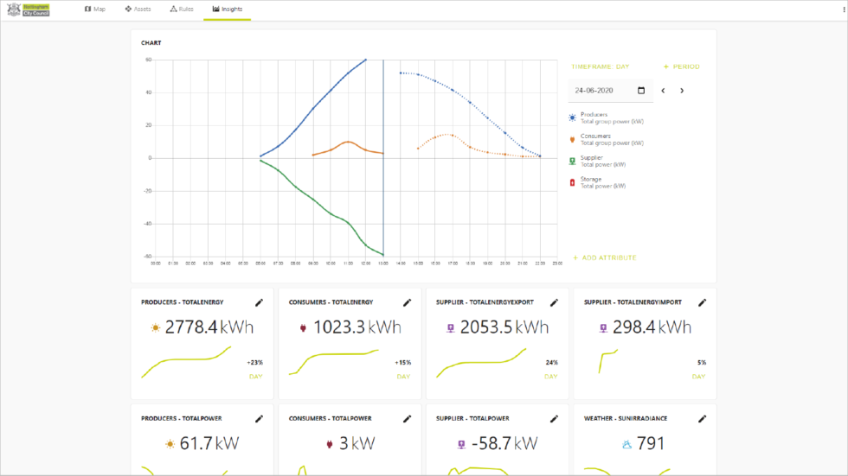Click pencil icon on Supplier - TotalEnergyExport
Image resolution: width=848 pixels, height=476 pixels.
point(555,302)
